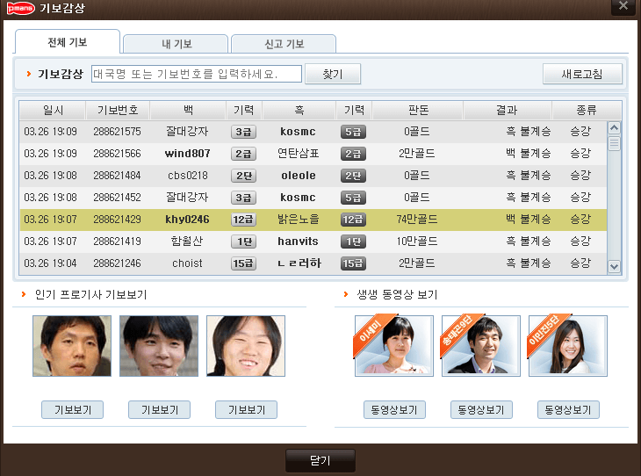The width and height of the screenshot is (641, 476).
Task: Select record number 288621575
Action: (x=313, y=132)
